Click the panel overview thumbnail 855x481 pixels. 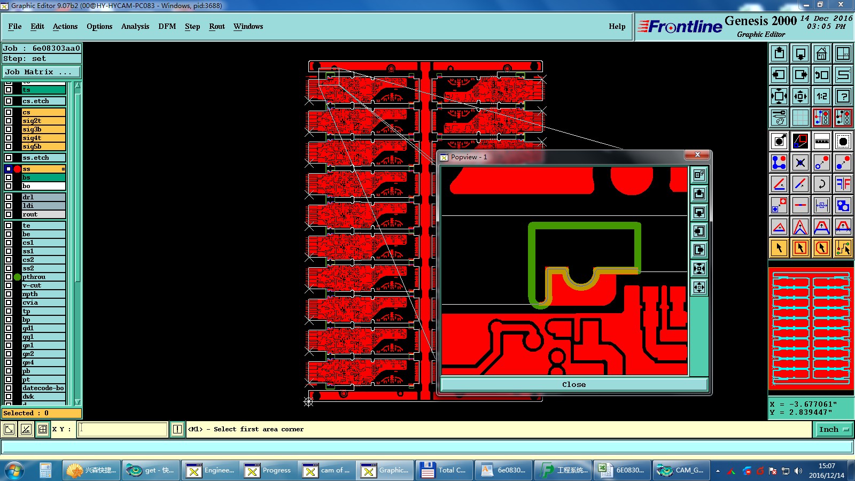pos(811,329)
